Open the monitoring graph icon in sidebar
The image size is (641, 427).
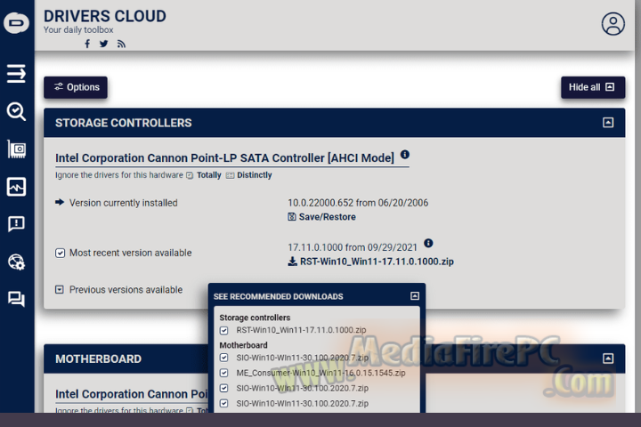(16, 187)
